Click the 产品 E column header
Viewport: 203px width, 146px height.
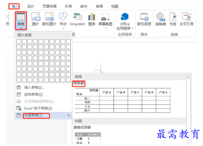163,92
